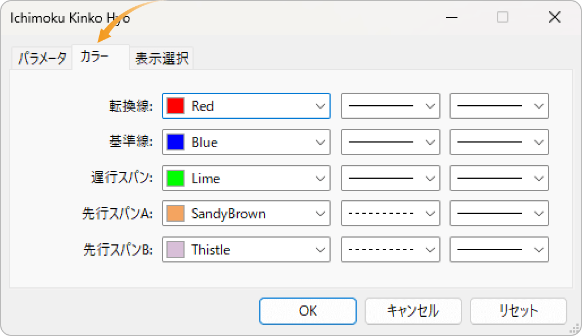Open the 先行スパンB dashed line style dropdown
The image size is (582, 336).
tap(391, 249)
